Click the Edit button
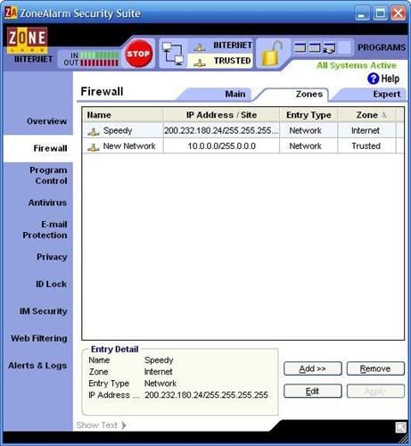411x446 pixels. [313, 391]
